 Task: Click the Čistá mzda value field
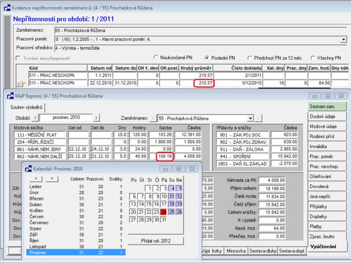click(x=272, y=196)
